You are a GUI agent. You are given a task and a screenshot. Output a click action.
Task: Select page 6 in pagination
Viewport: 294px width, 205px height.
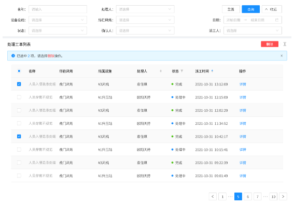[x=248, y=196]
